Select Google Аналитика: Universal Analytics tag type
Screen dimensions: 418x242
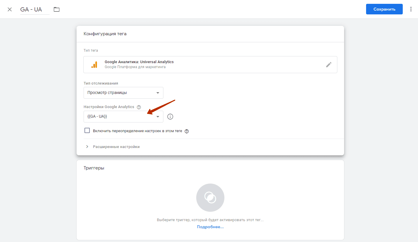coord(210,65)
